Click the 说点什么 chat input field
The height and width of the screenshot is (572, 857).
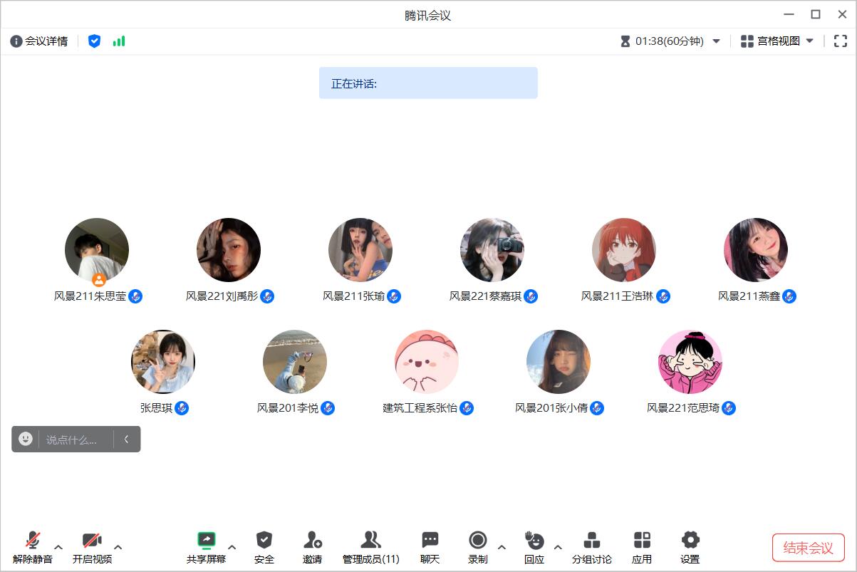75,440
